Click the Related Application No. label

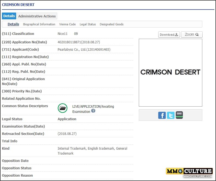21,99
